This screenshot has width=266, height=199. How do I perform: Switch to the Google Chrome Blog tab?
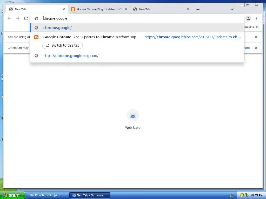(x=99, y=9)
